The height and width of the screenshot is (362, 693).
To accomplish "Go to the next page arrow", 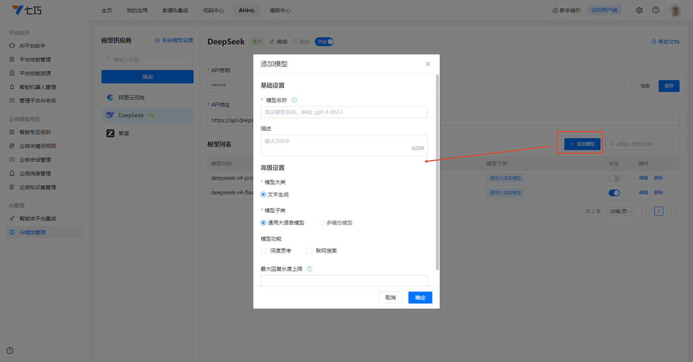I will coord(671,212).
